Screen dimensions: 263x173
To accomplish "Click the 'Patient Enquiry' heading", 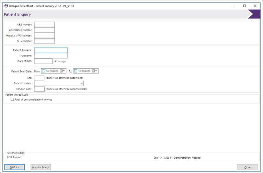I will 17,14.
